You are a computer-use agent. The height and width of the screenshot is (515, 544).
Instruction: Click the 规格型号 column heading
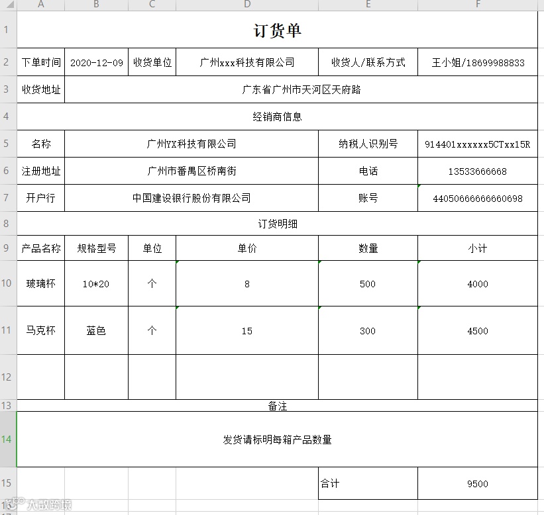tap(97, 248)
